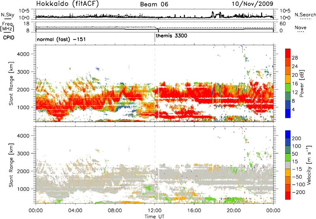
Task: Click Velocity bar blue segment above 200
Action: tap(288, 134)
